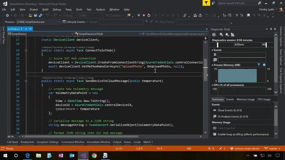Open the Output window tab
This screenshot has height=160, width=285.
click(x=117, y=142)
